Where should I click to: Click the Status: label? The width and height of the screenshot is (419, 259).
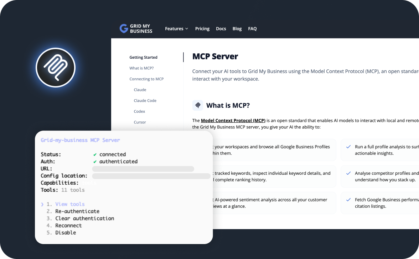pyautogui.click(x=51, y=154)
